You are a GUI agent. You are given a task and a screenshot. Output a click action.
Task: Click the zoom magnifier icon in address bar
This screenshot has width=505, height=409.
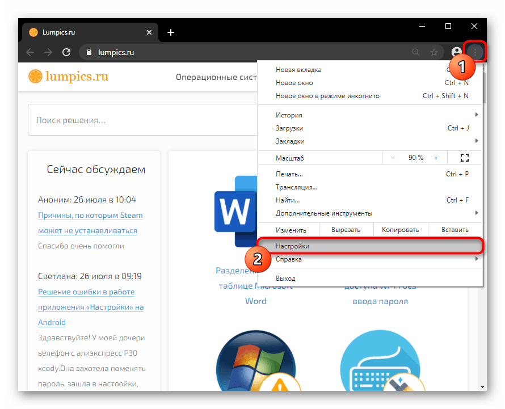pyautogui.click(x=416, y=52)
